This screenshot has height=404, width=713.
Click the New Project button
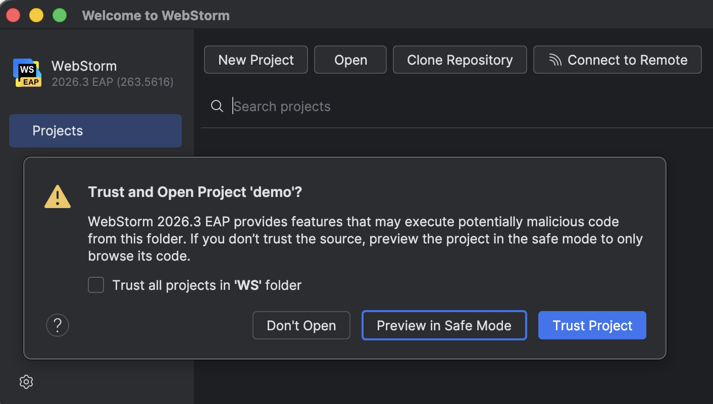pos(256,60)
